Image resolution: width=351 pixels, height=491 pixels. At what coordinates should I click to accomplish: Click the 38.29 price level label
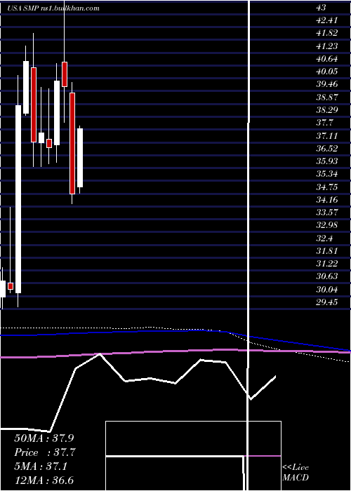pos(327,110)
